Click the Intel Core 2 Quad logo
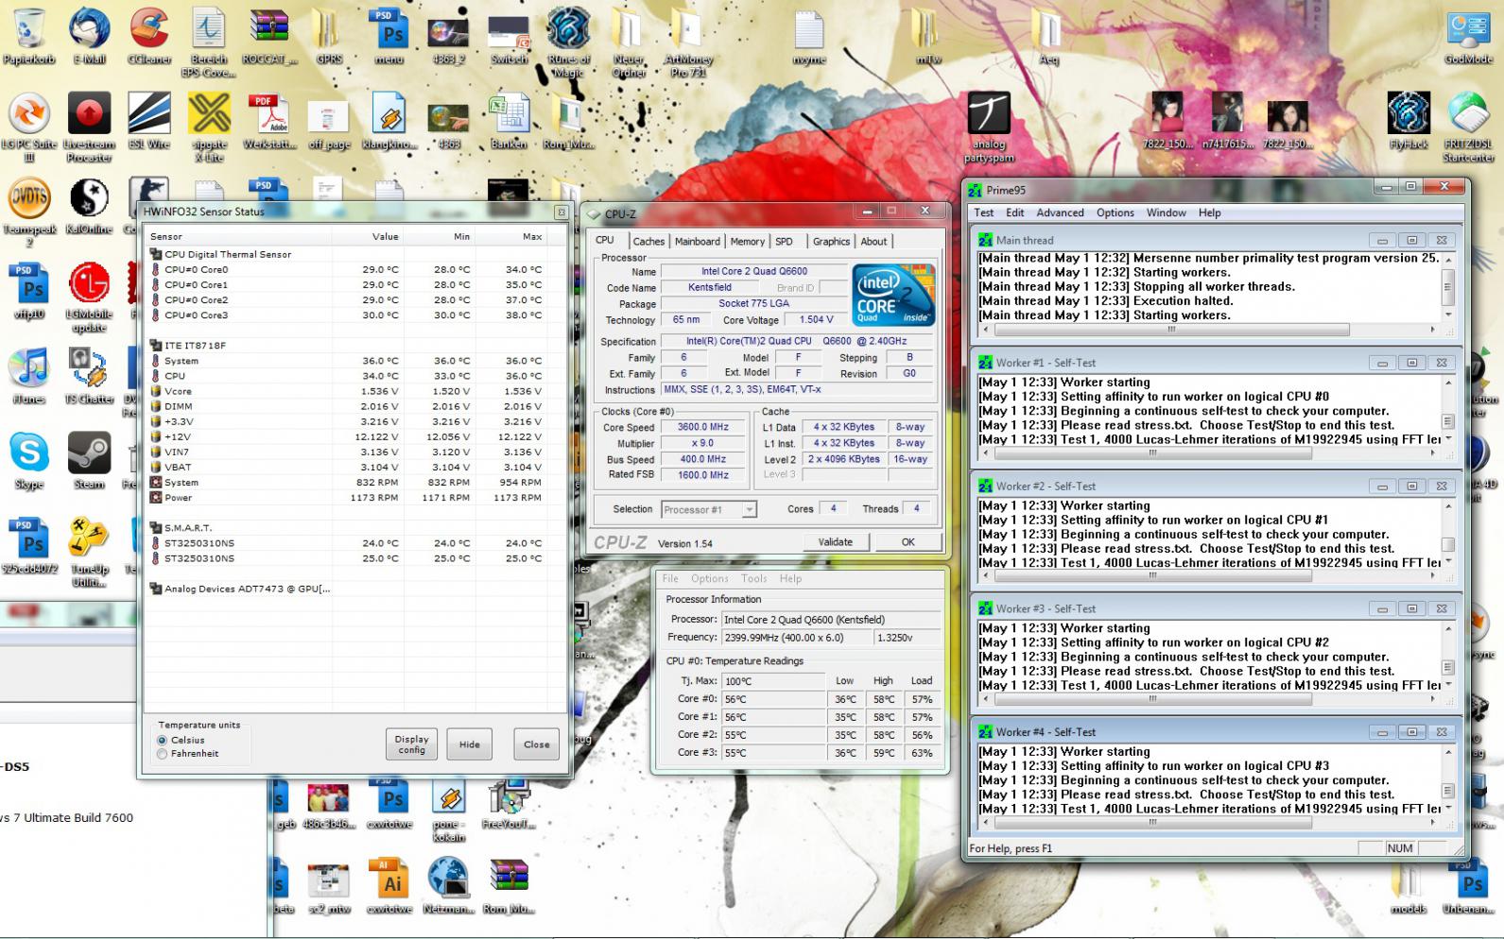This screenshot has width=1504, height=939. (x=894, y=295)
